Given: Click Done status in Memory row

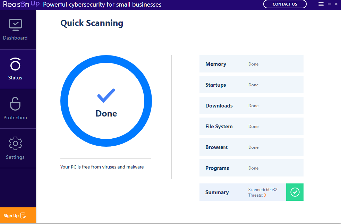Looking at the screenshot, I should pyautogui.click(x=253, y=64).
